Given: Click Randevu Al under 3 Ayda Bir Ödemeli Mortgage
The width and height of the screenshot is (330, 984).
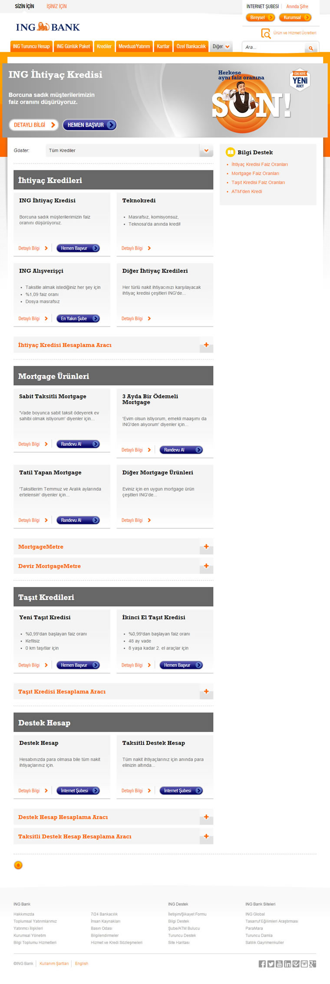Looking at the screenshot, I should tap(181, 450).
